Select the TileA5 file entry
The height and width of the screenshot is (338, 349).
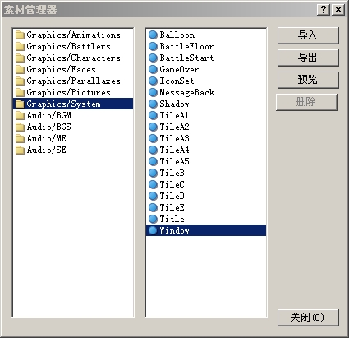pos(174,162)
